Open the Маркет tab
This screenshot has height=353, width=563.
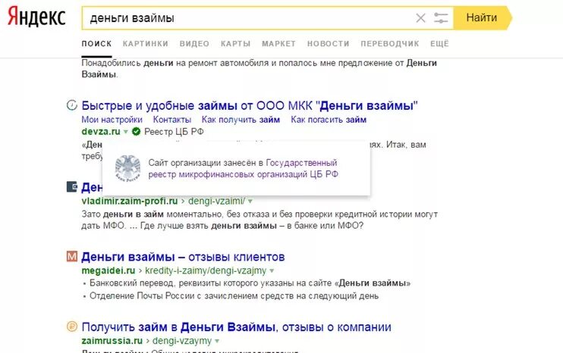click(x=278, y=44)
